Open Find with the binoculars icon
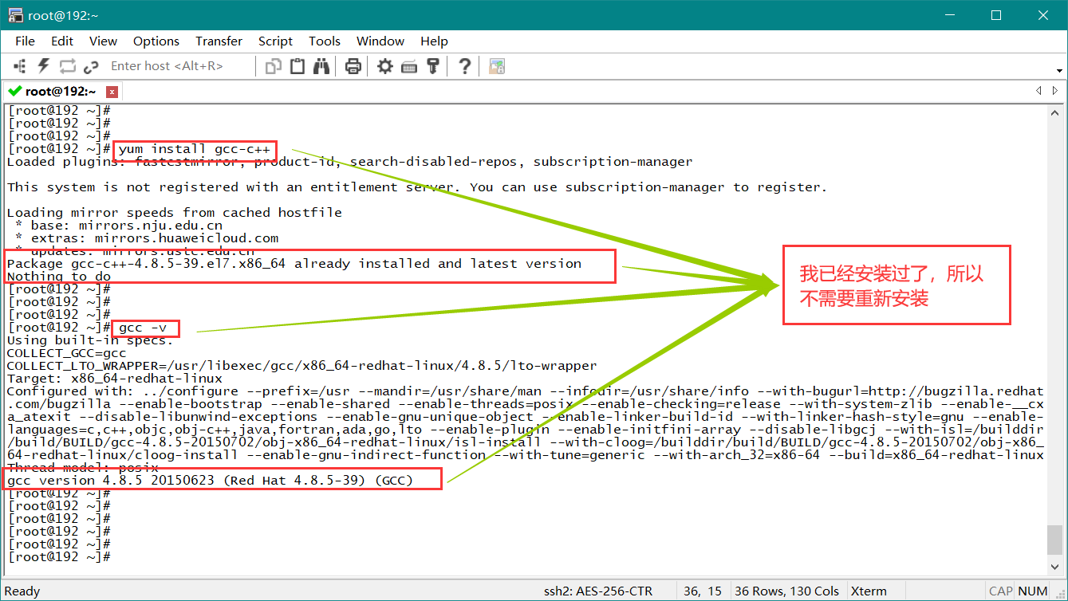Viewport: 1068px width, 601px height. pyautogui.click(x=321, y=66)
